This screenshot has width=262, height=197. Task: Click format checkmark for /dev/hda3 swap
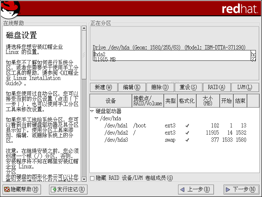point(187,140)
